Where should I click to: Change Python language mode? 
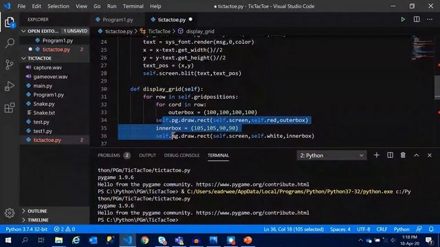point(401,229)
